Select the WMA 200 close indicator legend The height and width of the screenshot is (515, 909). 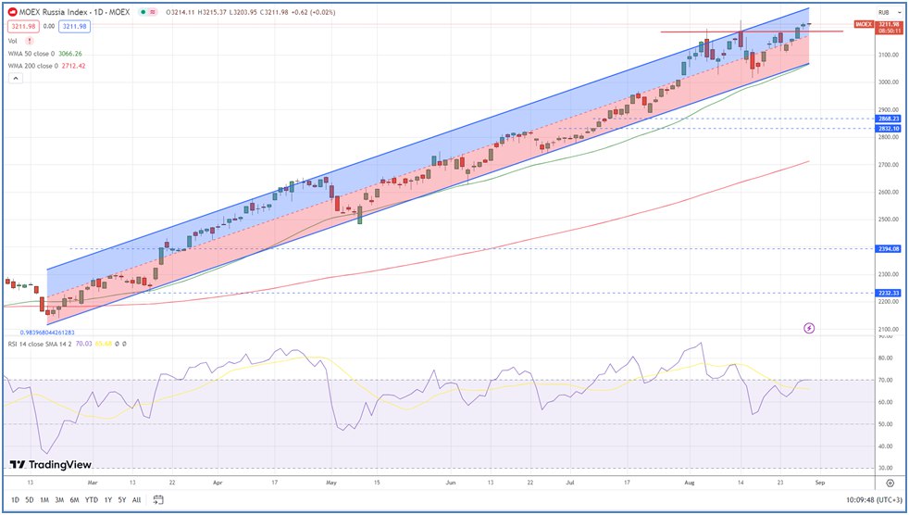pos(33,66)
